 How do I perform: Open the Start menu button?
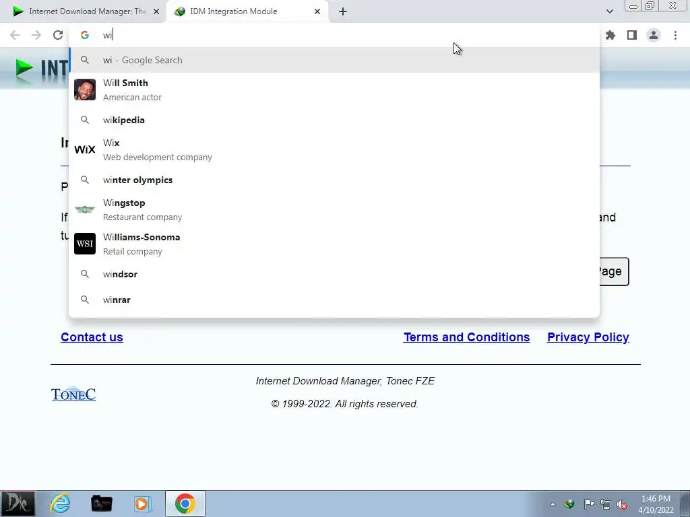18,504
